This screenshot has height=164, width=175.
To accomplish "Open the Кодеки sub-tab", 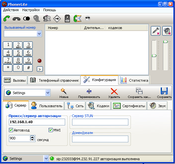I will 98,106.
